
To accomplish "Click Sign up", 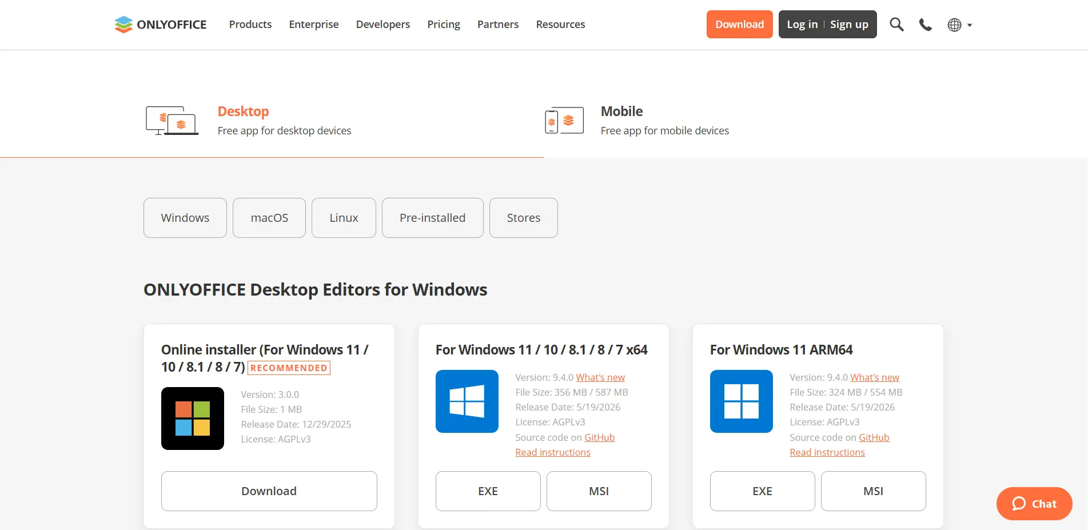I will tap(849, 25).
